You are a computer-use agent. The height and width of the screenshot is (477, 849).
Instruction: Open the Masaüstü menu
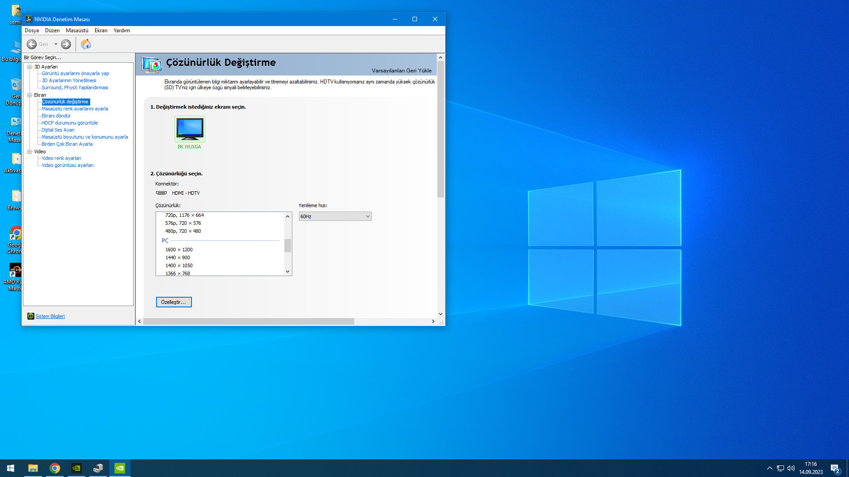[77, 30]
